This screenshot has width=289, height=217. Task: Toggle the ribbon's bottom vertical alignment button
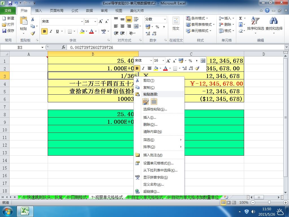point(129,19)
